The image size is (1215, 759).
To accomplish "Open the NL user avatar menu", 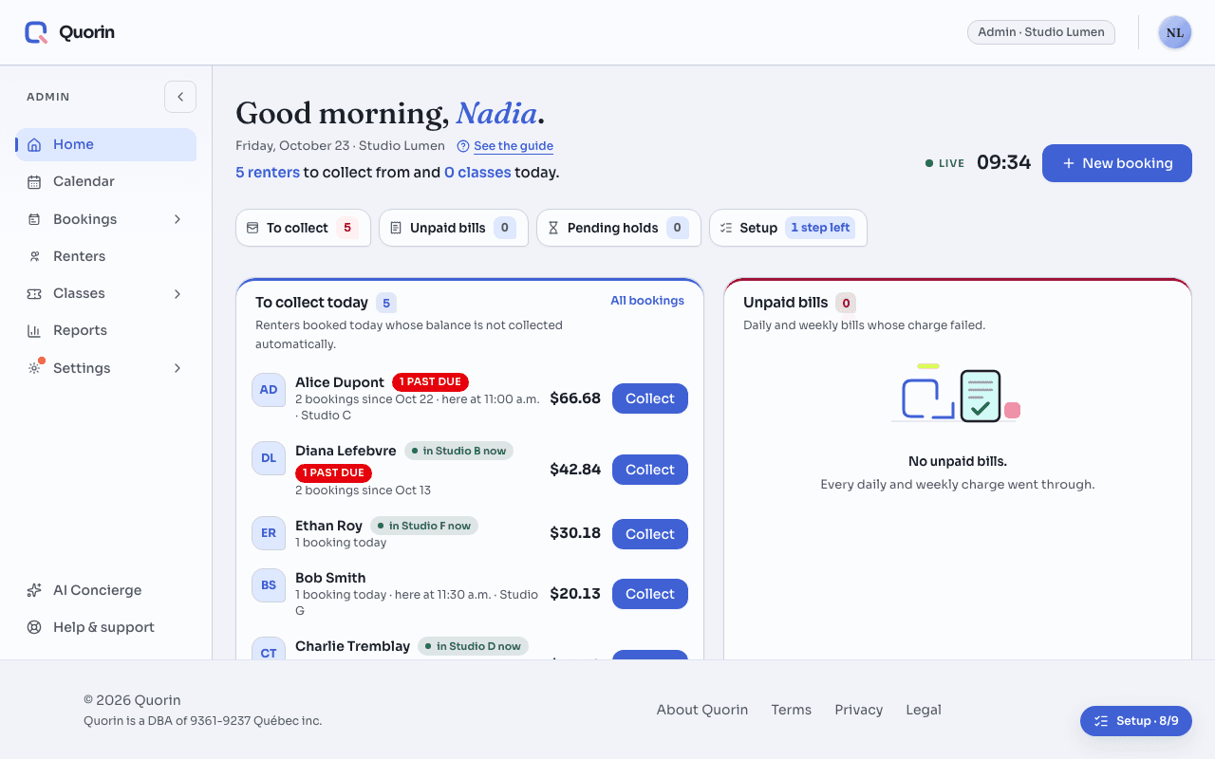I will pyautogui.click(x=1175, y=32).
